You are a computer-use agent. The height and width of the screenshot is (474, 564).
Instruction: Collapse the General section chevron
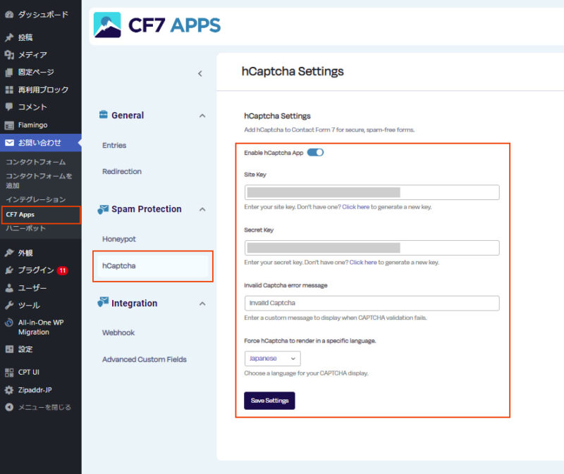point(202,116)
